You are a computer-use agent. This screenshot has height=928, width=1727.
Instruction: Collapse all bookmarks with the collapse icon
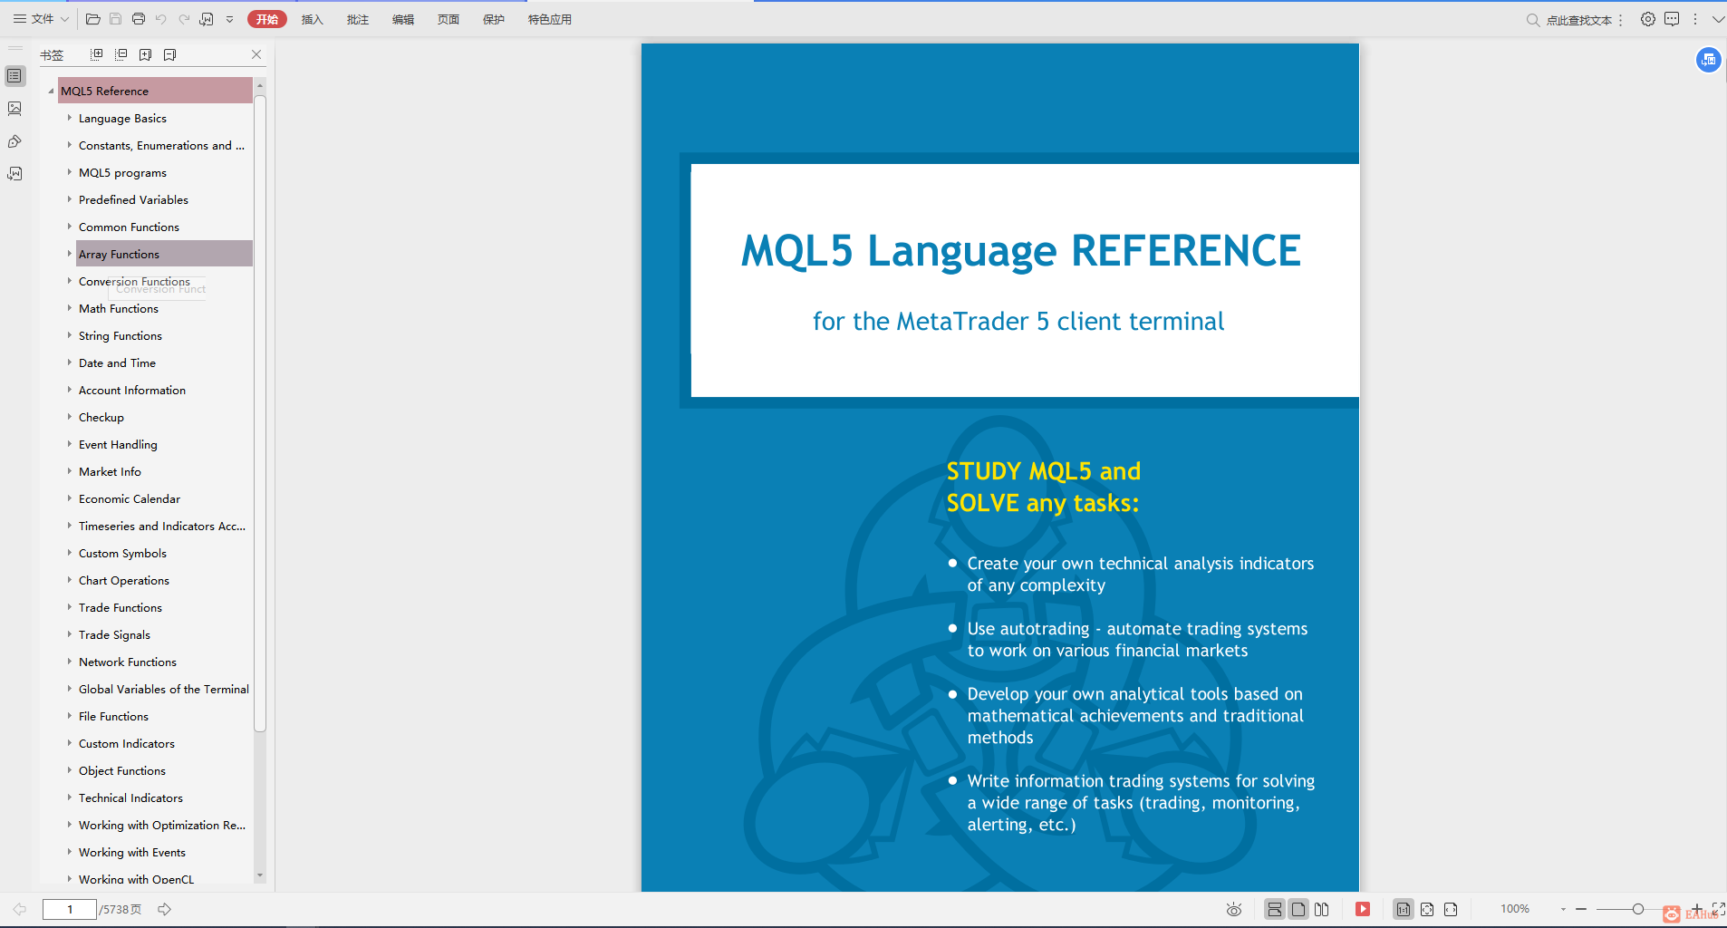coord(121,54)
